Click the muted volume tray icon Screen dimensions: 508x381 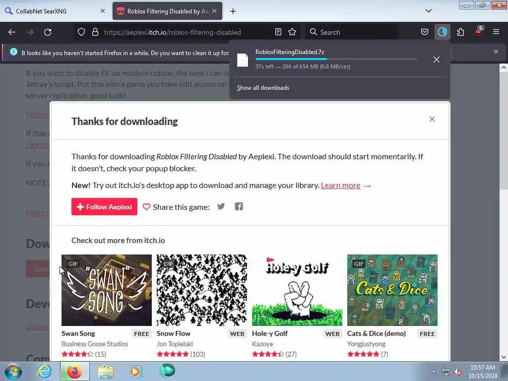point(458,372)
